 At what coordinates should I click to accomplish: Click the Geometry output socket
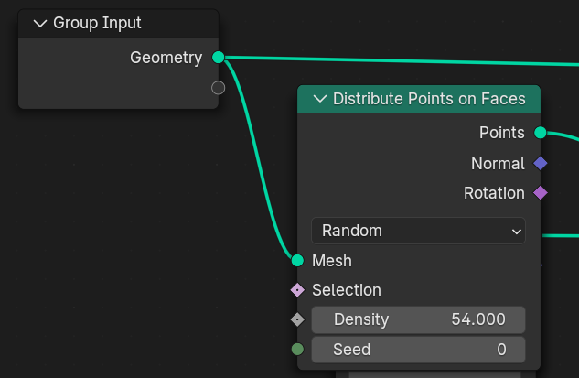click(219, 58)
